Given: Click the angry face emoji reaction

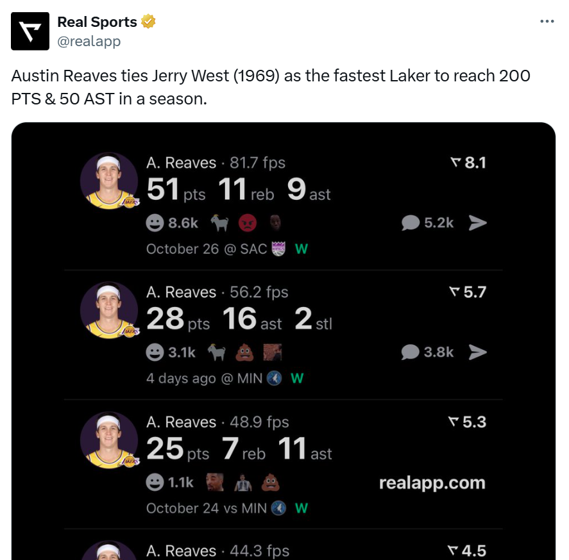Looking at the screenshot, I should (247, 222).
